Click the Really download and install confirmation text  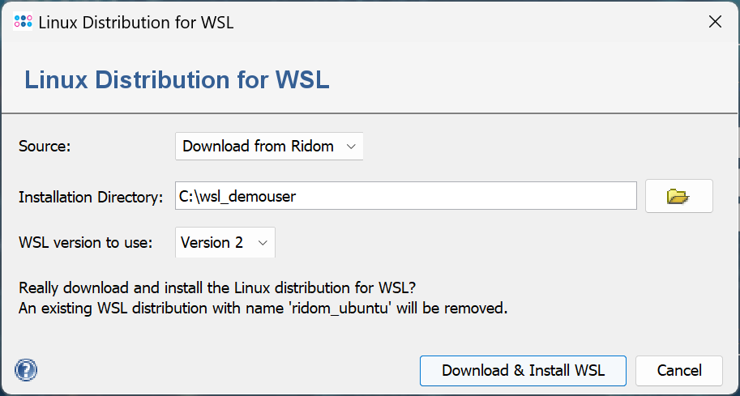pyautogui.click(x=219, y=287)
